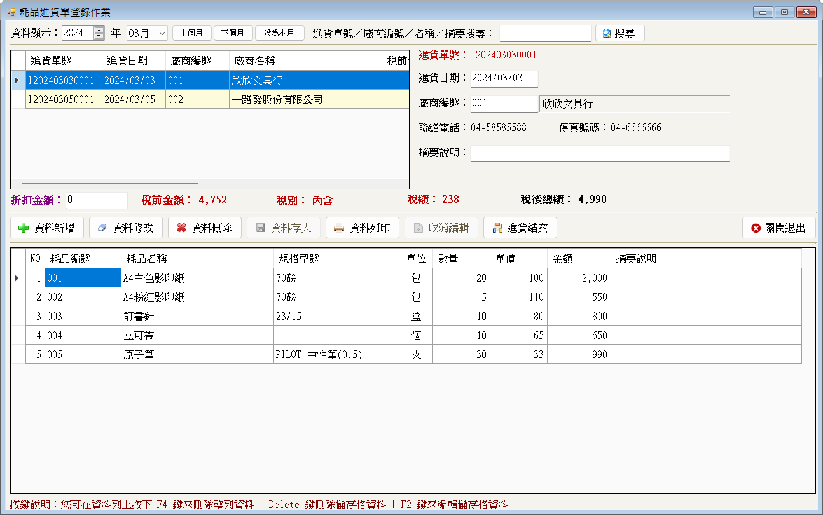Click the 數量 column header
The width and height of the screenshot is (823, 515).
click(461, 259)
